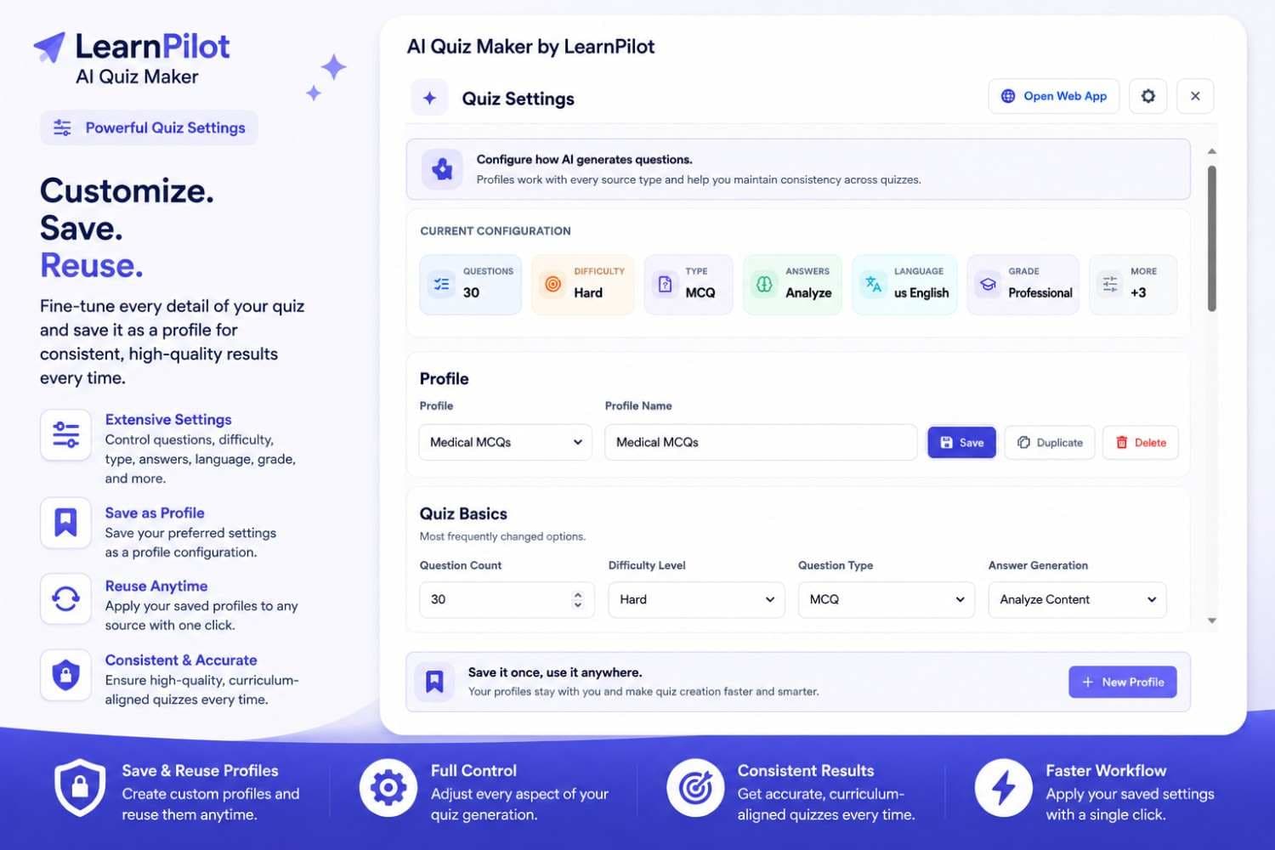Click the Language translate icon
The height and width of the screenshot is (850, 1275).
pyautogui.click(x=873, y=284)
